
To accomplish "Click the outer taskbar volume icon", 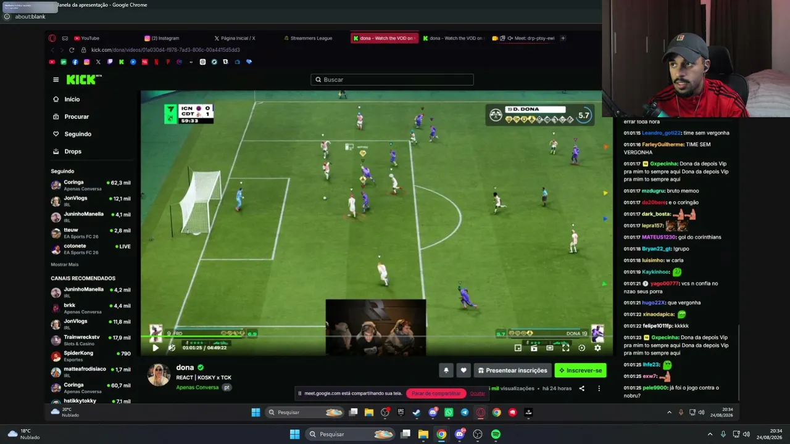I will [746, 434].
